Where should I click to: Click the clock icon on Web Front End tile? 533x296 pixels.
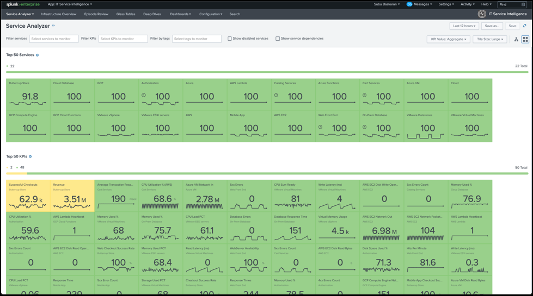pyautogui.click(x=320, y=127)
